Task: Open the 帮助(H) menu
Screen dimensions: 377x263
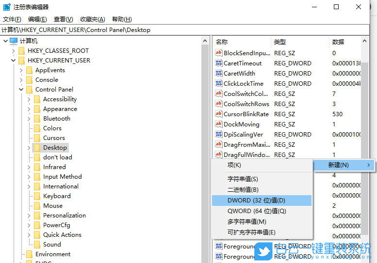Action: [x=122, y=19]
